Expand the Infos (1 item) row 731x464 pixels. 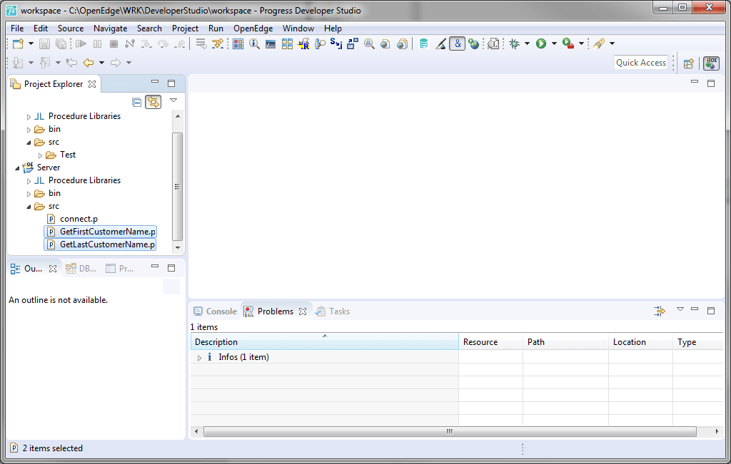pyautogui.click(x=200, y=358)
